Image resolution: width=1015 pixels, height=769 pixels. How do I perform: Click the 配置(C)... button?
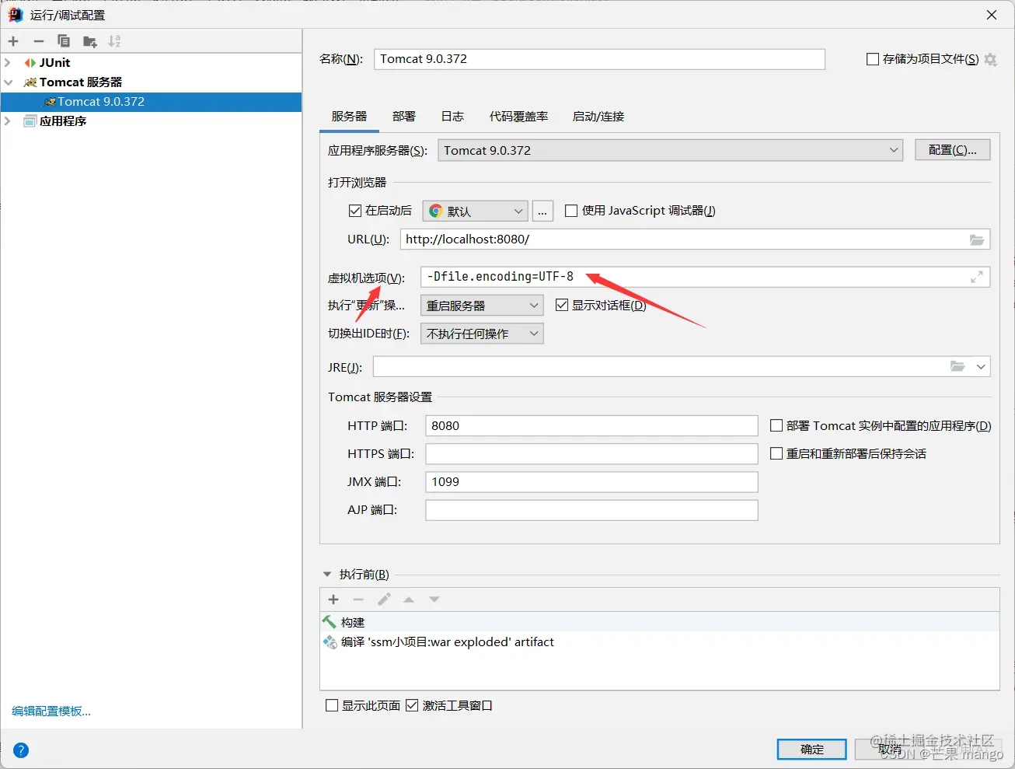pos(953,150)
